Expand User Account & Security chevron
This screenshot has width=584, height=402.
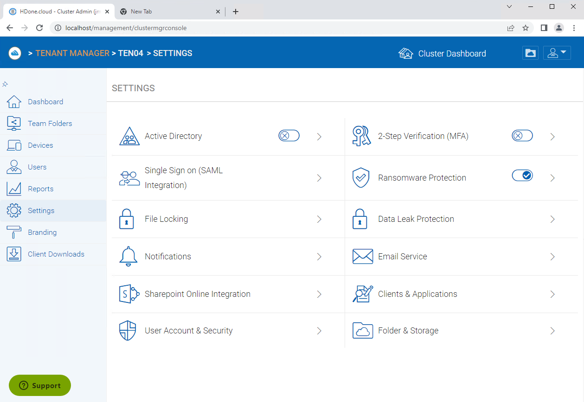click(319, 331)
